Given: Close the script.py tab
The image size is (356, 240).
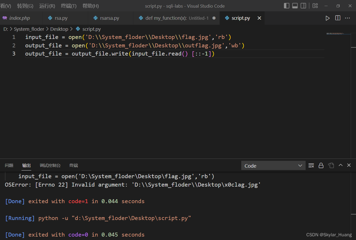Looking at the screenshot, I should [259, 18].
